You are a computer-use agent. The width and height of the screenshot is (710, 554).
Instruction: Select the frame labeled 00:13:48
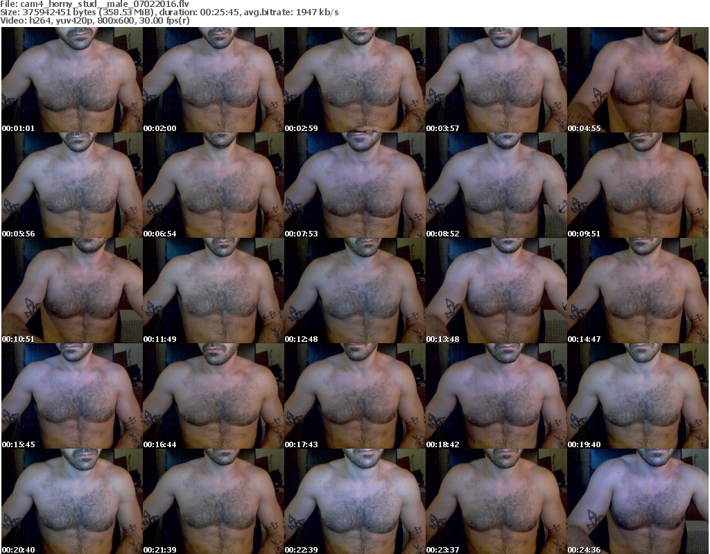tap(496, 291)
